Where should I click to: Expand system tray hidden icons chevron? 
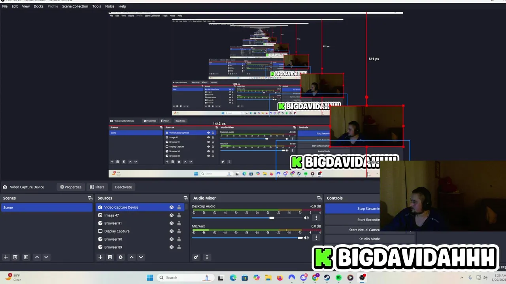tap(462, 278)
